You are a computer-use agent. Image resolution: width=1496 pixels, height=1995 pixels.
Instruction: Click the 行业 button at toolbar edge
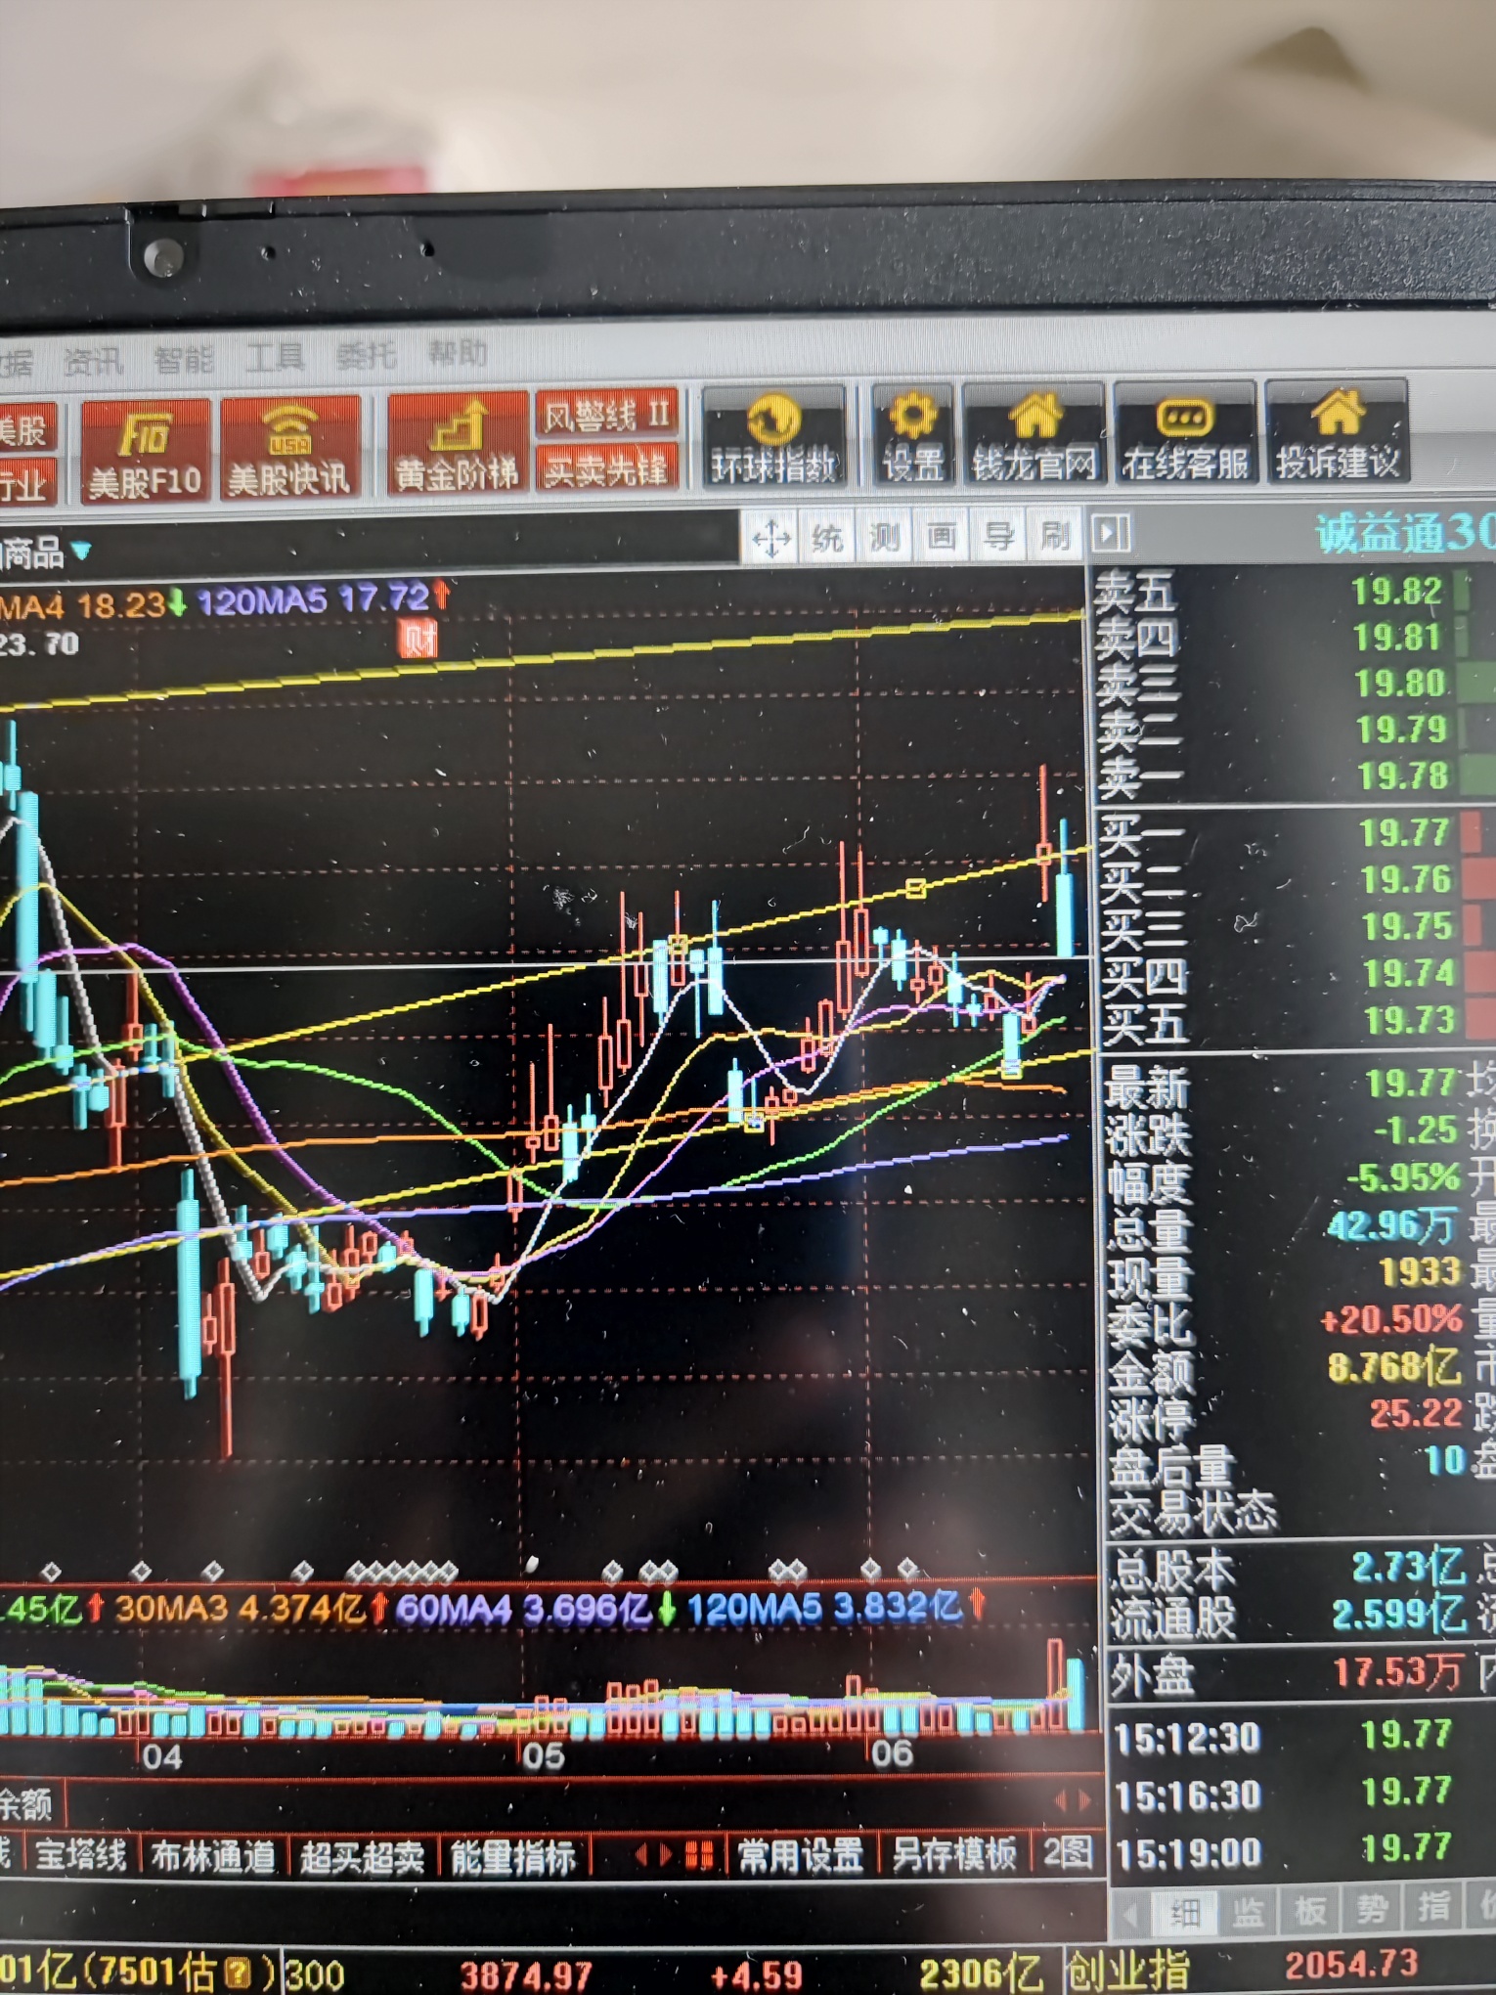[25, 483]
